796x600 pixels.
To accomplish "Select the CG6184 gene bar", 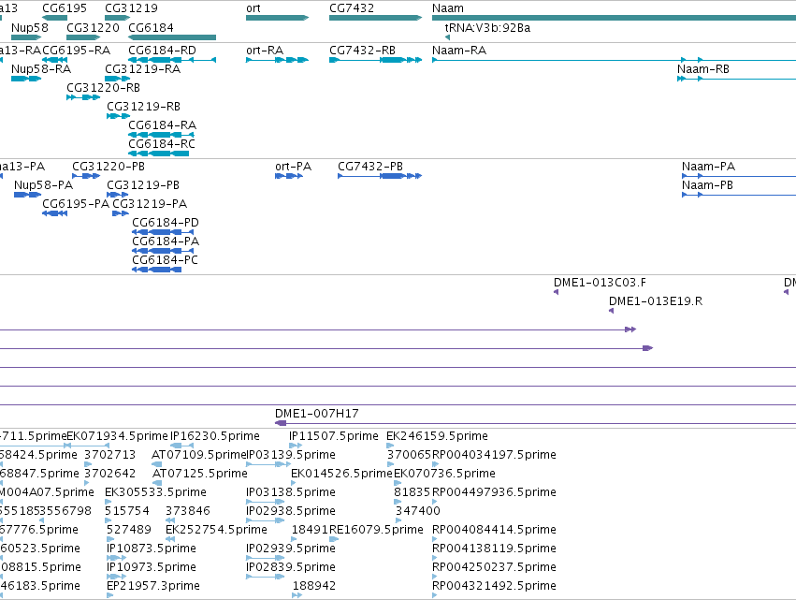I will click(x=172, y=37).
